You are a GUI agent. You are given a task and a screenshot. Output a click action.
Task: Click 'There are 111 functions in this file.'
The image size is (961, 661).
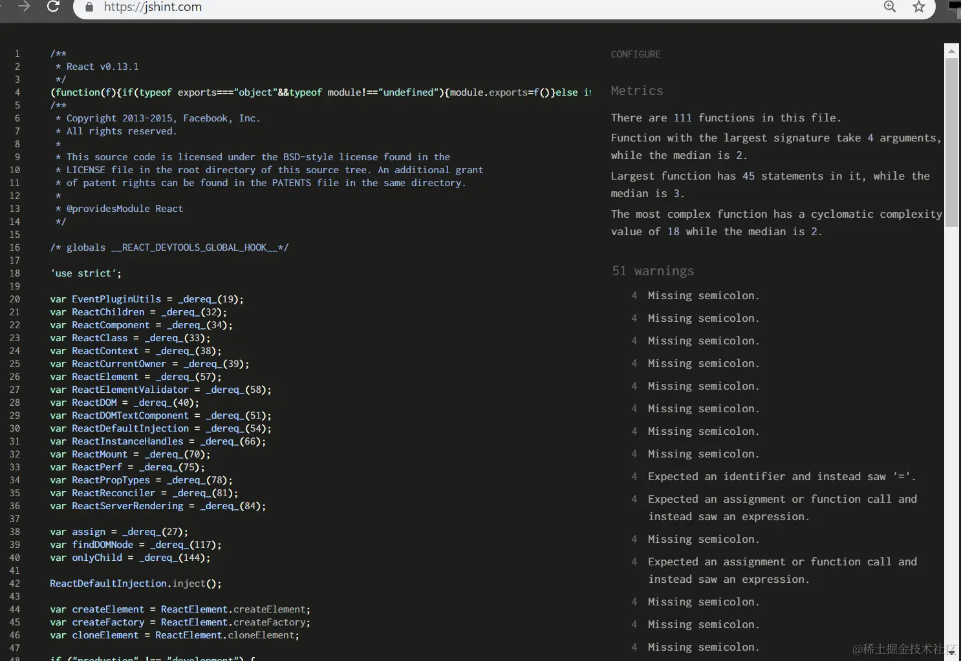(726, 118)
